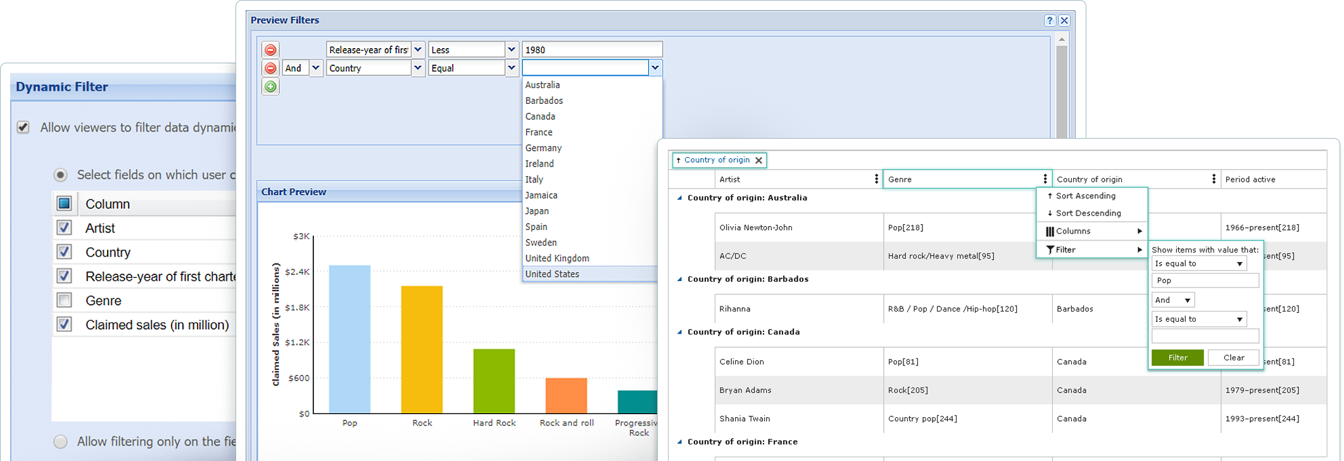Toggle the Column select-all checkbox
This screenshot has width=1344, height=461.
pos(64,204)
